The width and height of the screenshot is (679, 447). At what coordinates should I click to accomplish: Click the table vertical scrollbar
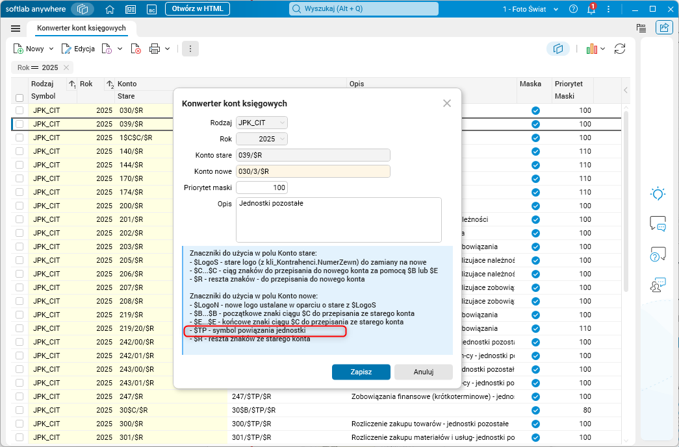[x=626, y=201]
